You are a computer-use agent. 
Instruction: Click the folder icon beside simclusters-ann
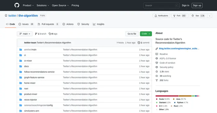tap(21, 111)
